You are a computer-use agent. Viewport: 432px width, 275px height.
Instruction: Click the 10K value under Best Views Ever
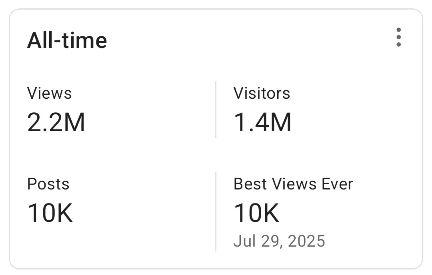coord(256,213)
